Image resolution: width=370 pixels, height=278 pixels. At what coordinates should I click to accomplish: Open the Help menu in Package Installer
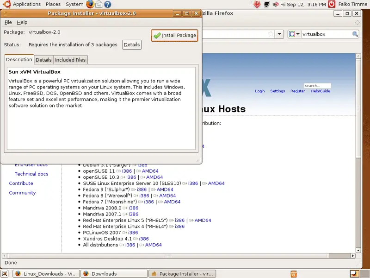22,22
